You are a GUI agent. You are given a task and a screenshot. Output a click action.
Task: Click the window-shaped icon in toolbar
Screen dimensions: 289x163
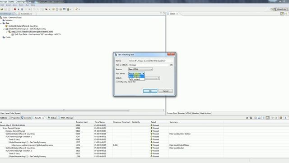64,9
